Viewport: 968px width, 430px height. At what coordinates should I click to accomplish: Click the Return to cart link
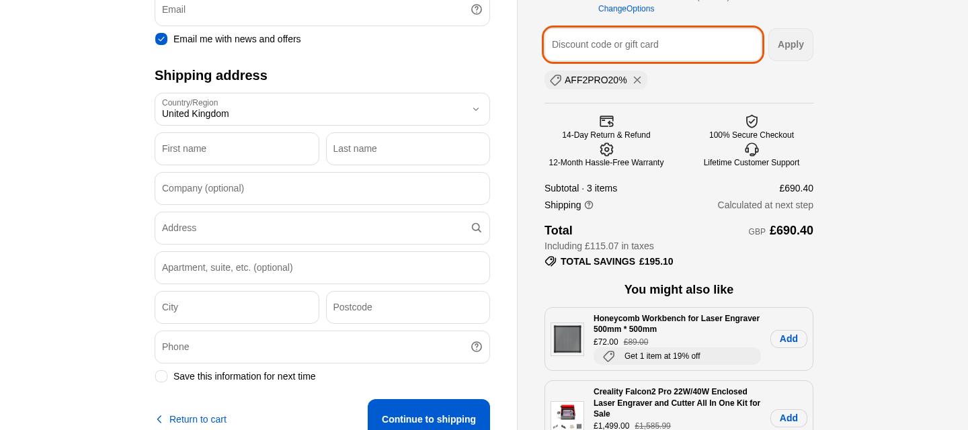tap(198, 419)
